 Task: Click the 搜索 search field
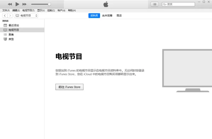(178, 4)
